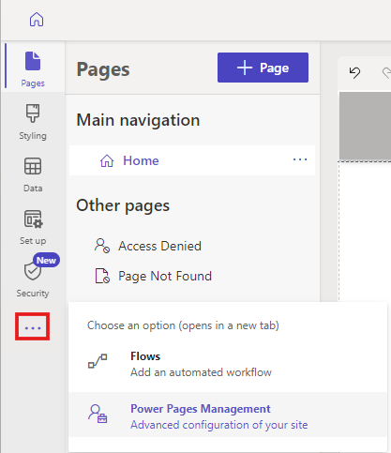
Task: Choose Power Pages Management option
Action: [228, 415]
